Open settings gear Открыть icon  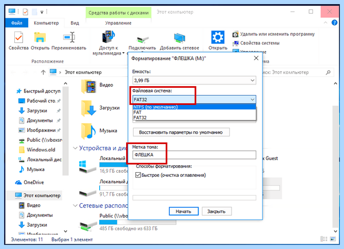[218, 37]
